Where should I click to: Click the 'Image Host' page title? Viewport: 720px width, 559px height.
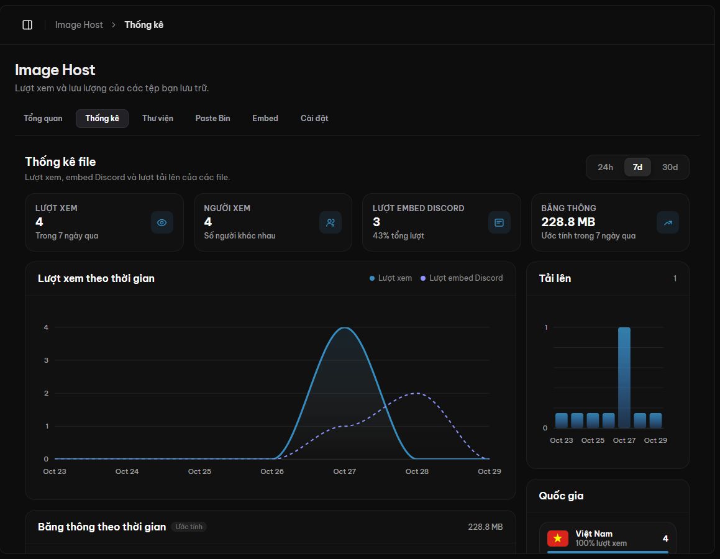pos(55,70)
